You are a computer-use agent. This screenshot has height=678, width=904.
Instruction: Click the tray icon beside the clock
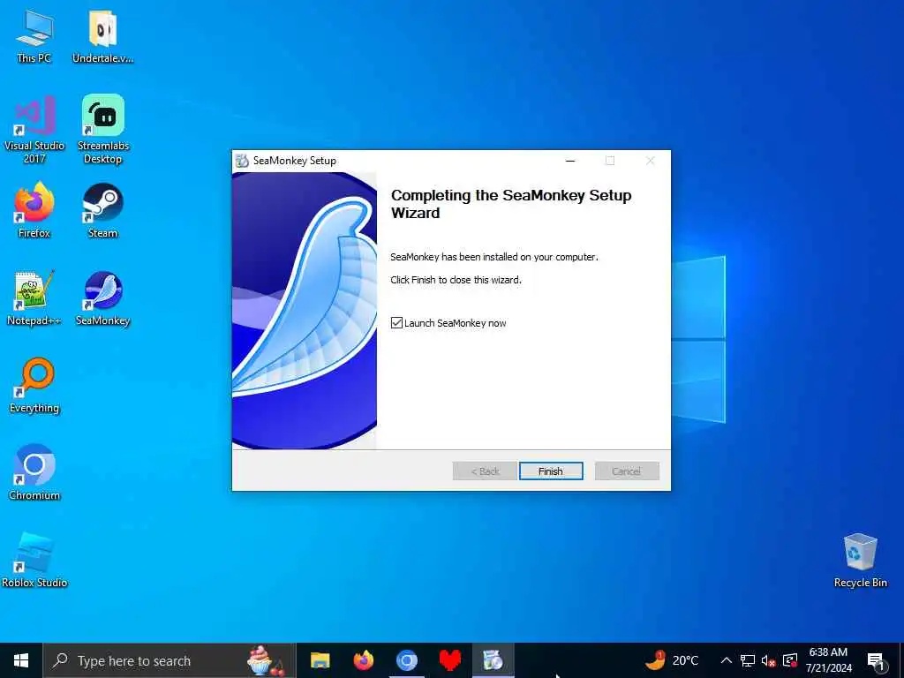point(790,660)
